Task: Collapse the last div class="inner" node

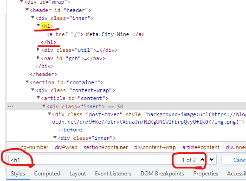Action: pos(55,137)
